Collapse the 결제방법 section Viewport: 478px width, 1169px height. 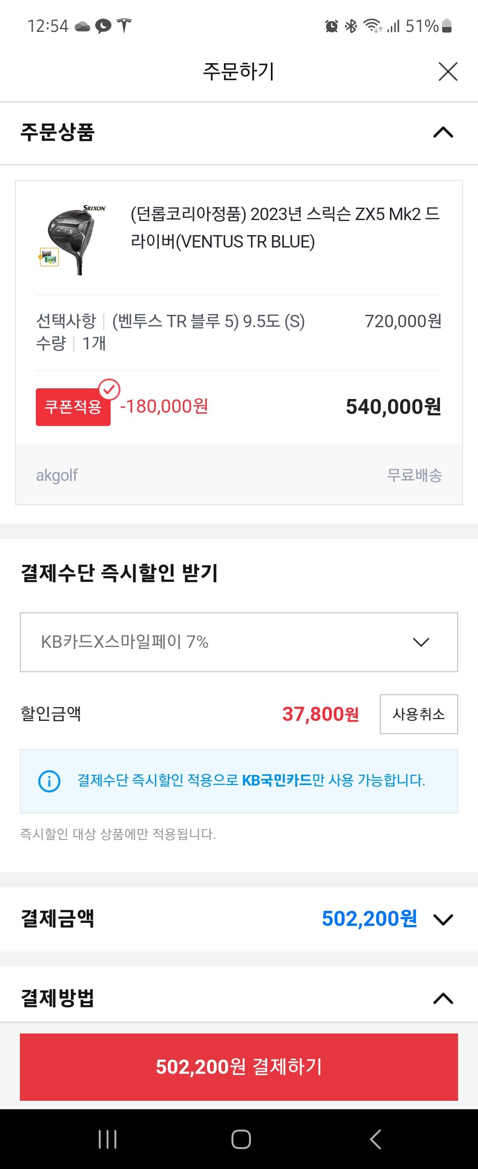(x=443, y=999)
